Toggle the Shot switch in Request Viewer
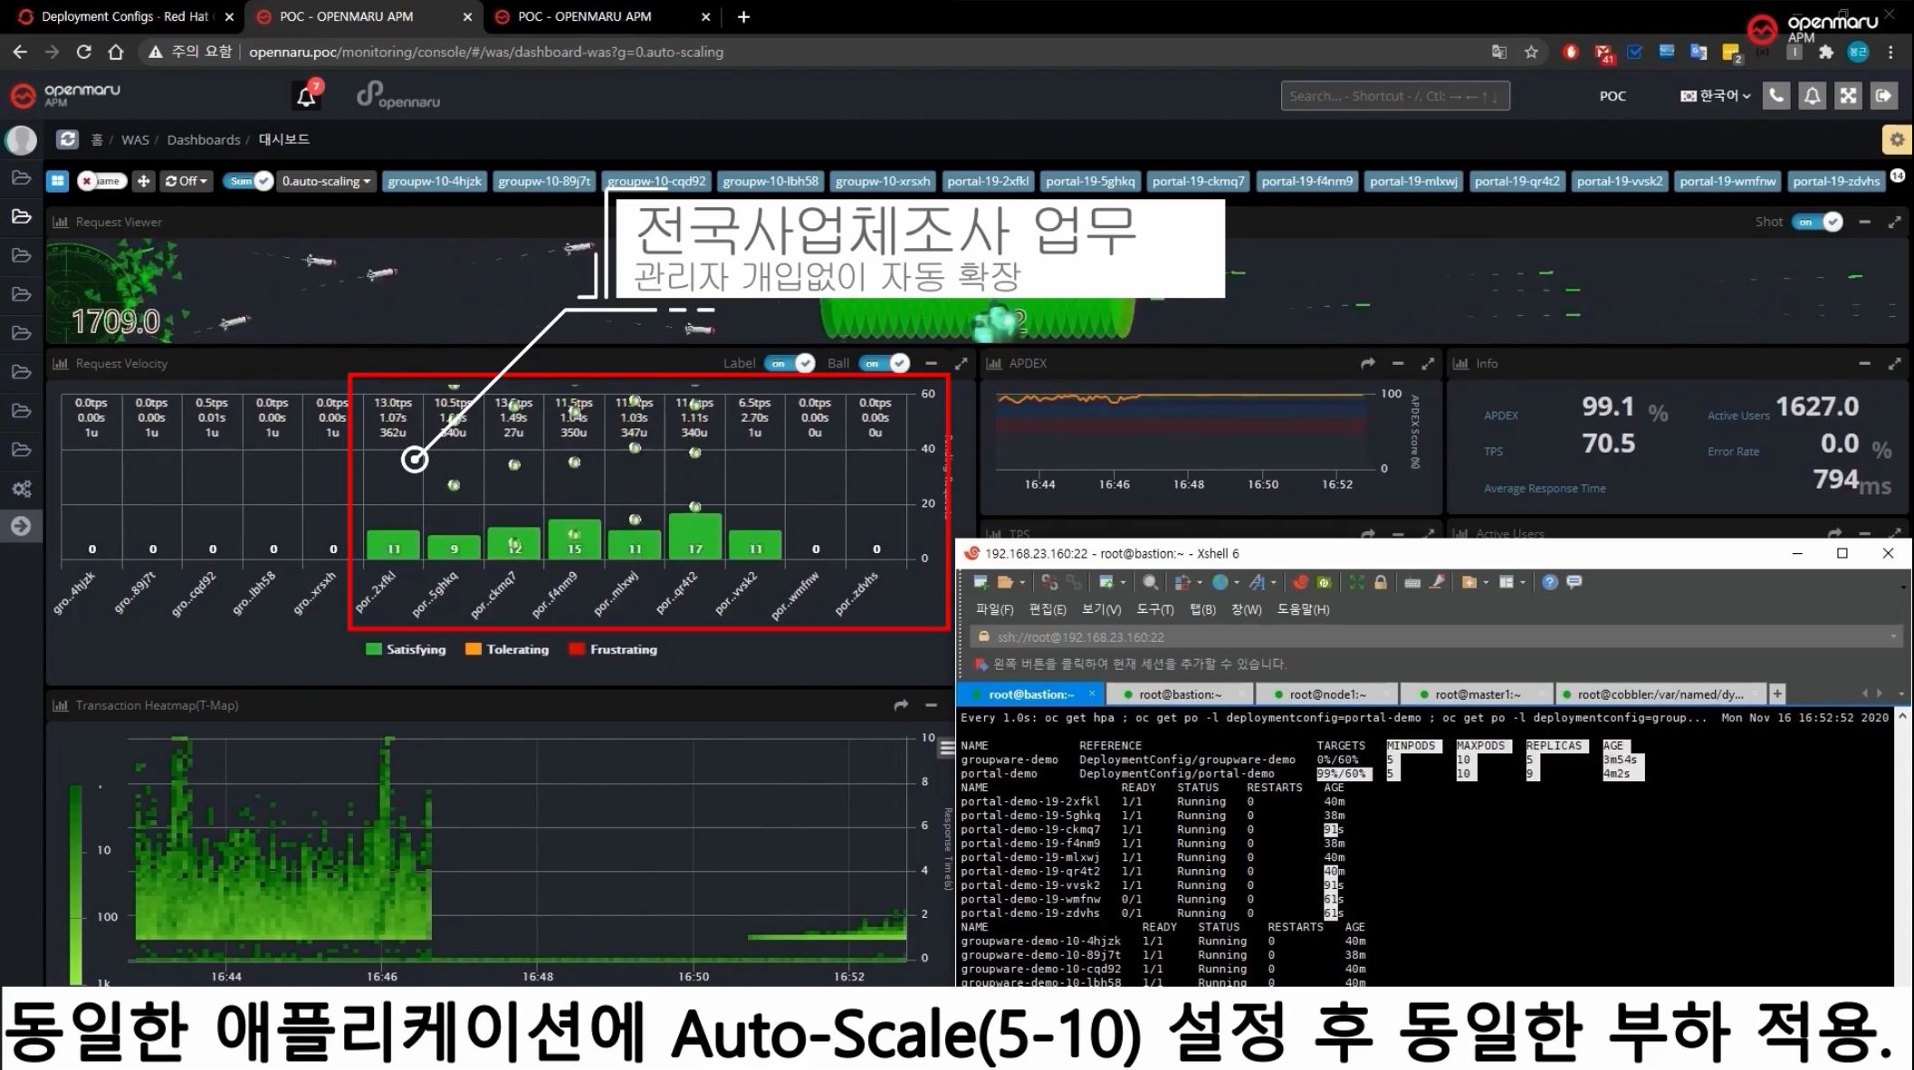Image resolution: width=1914 pixels, height=1070 pixels. (1817, 222)
